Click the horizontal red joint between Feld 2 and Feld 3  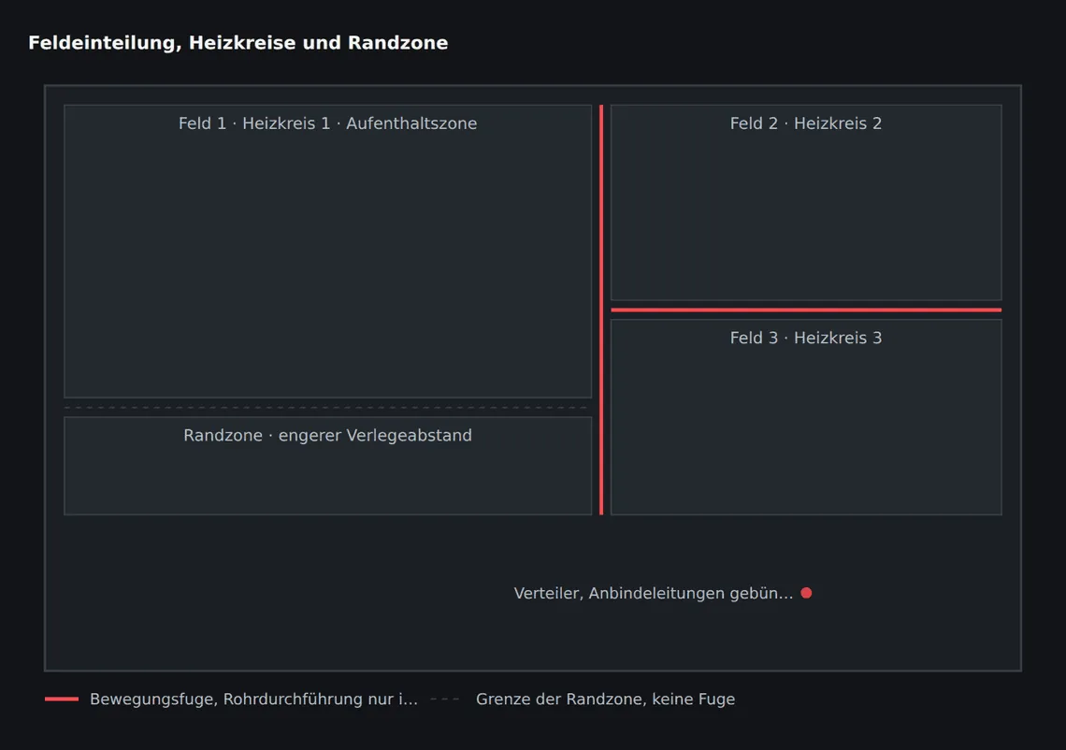(x=806, y=310)
